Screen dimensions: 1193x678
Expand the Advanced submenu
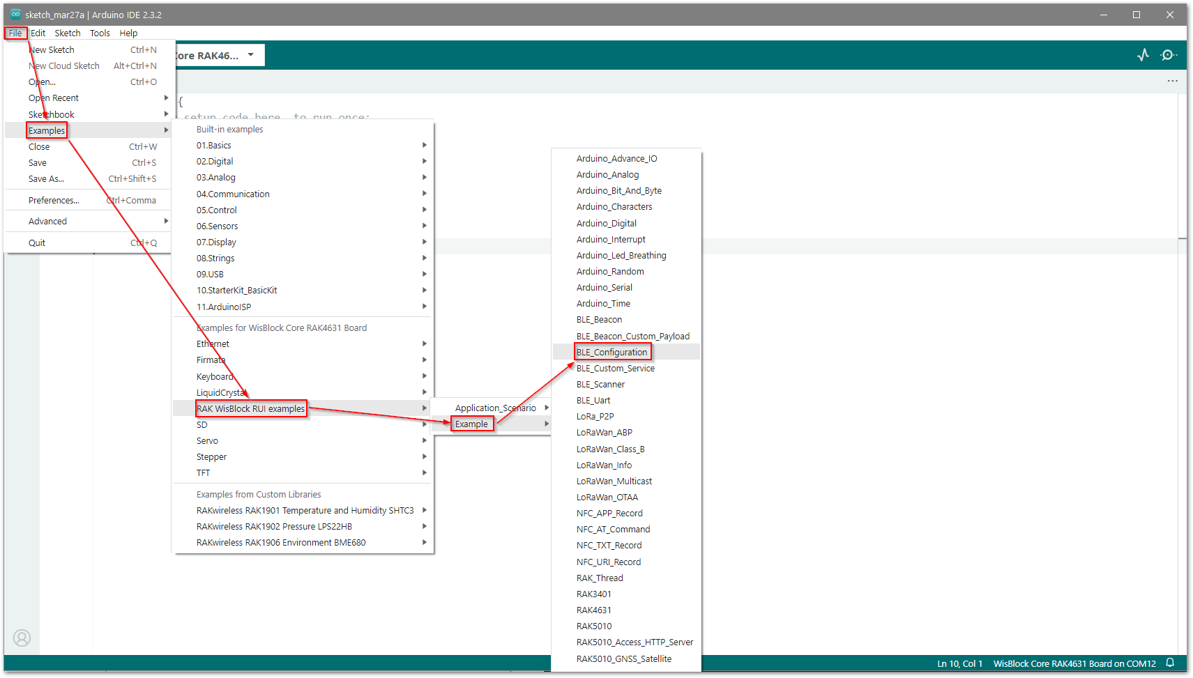coord(87,221)
